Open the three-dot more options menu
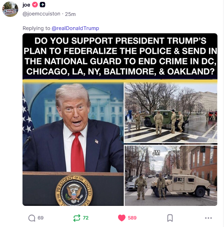The width and height of the screenshot is (224, 227). (x=209, y=218)
